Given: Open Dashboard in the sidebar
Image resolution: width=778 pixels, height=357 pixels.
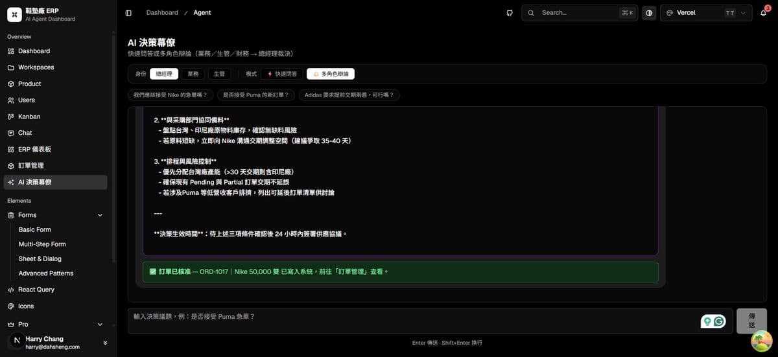Looking at the screenshot, I should point(56,51).
